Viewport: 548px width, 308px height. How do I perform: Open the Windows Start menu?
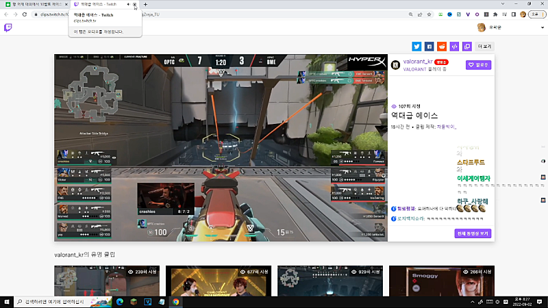(7, 302)
